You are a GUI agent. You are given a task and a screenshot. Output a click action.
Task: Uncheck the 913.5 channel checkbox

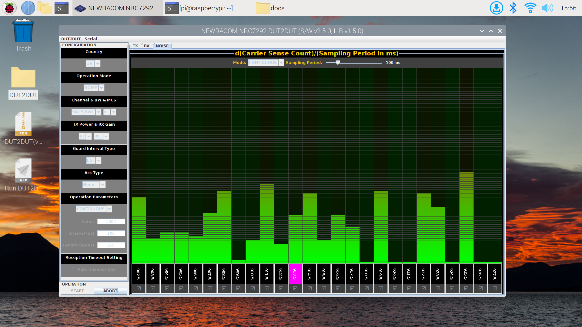295,289
